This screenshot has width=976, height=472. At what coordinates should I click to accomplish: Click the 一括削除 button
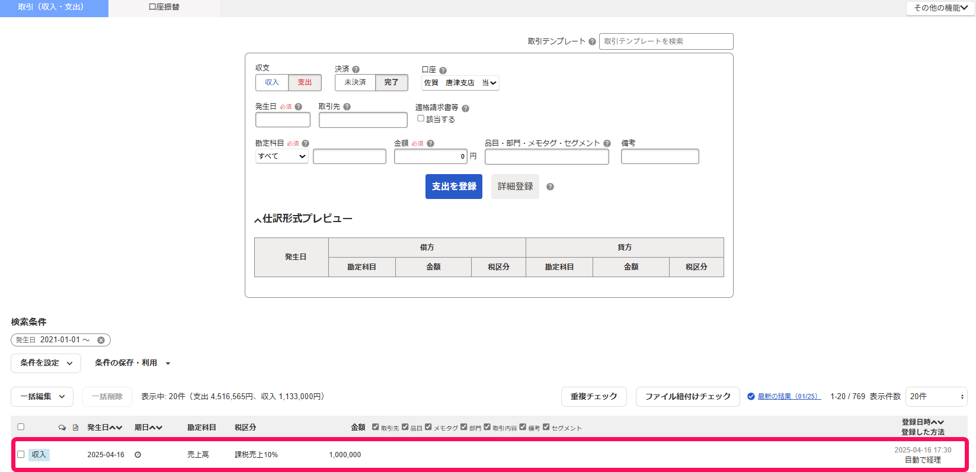click(x=107, y=397)
